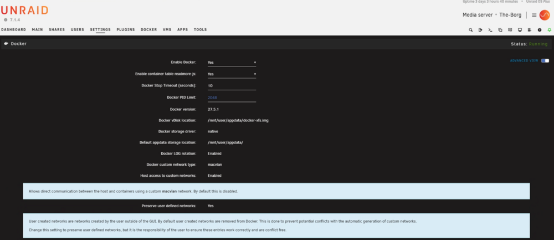Open the file manager icon
This screenshot has height=240, width=554.
point(500,30)
